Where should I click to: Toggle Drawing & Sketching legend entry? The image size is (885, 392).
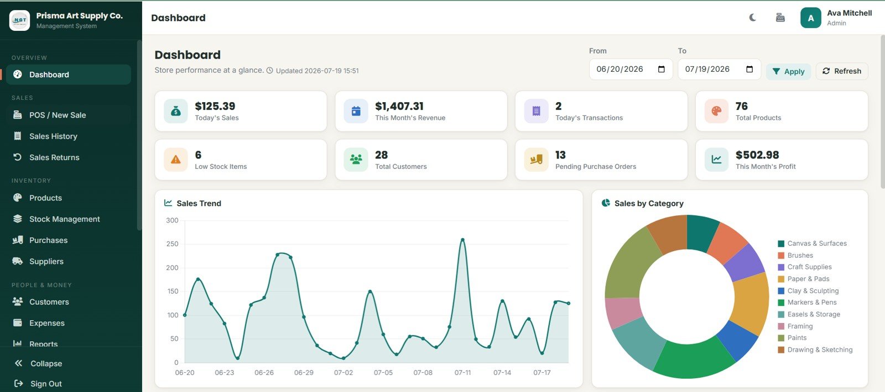pos(815,349)
